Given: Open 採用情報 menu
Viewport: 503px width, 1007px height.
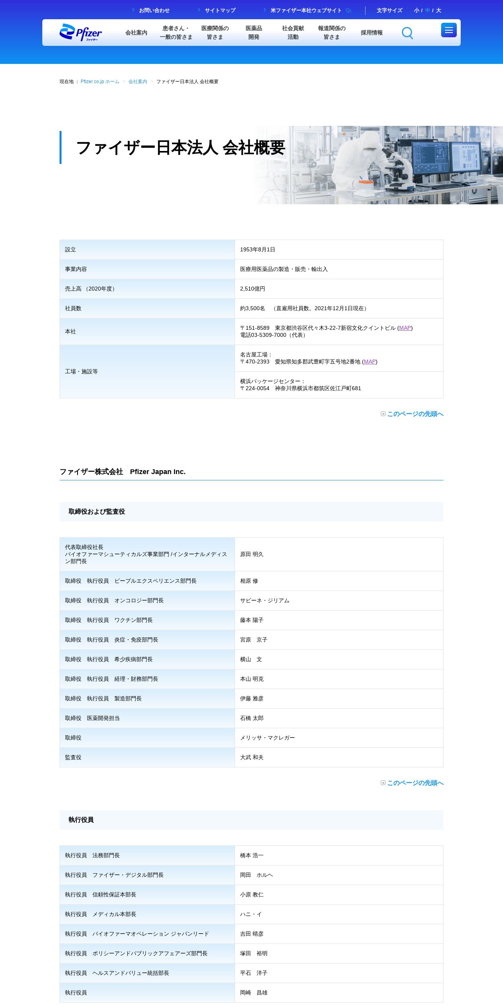Looking at the screenshot, I should (372, 33).
